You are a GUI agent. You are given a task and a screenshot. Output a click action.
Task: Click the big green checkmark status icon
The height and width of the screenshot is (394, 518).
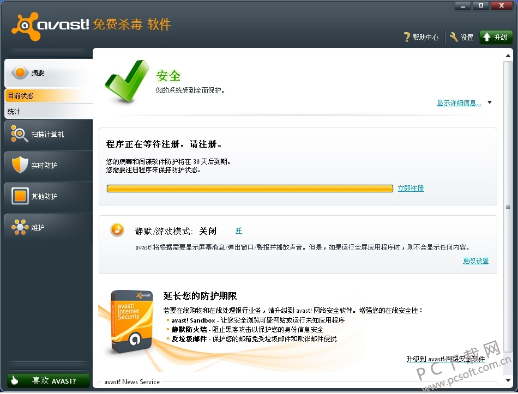pyautogui.click(x=127, y=81)
